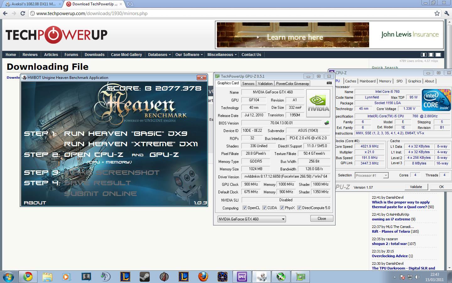Open Windows Media Player from the taskbar

coord(67,277)
